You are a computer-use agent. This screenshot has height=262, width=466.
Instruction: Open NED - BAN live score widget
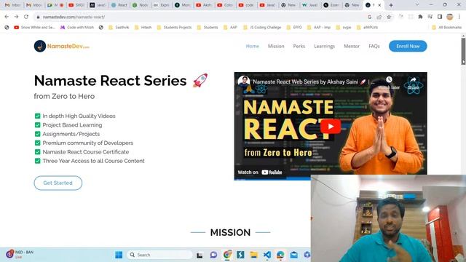click(x=20, y=254)
